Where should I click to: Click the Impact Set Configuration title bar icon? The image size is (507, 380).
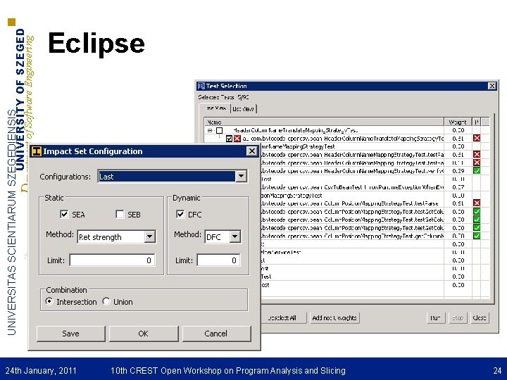coord(37,151)
